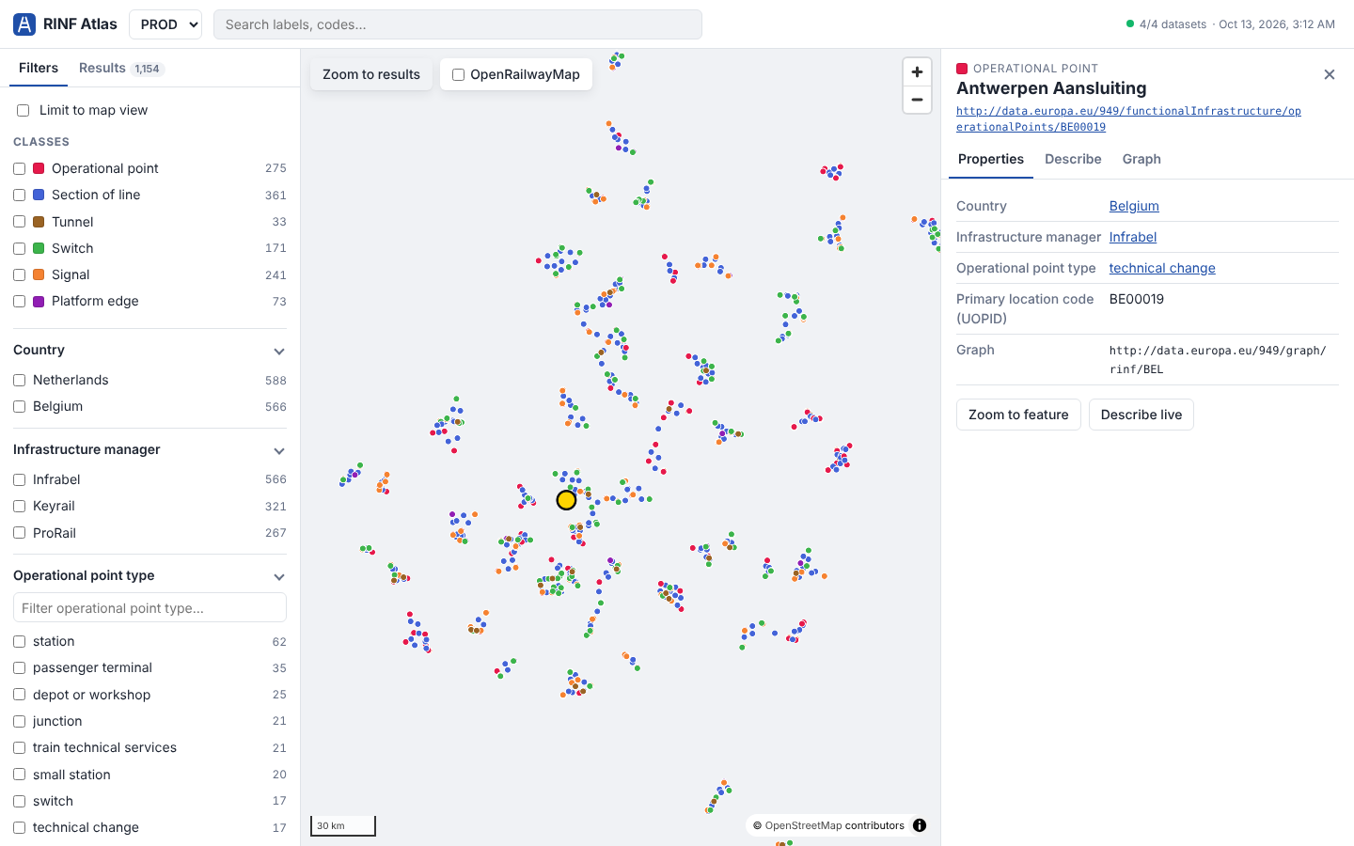Click Zoom to feature button
This screenshot has height=846, width=1354.
[1018, 415]
